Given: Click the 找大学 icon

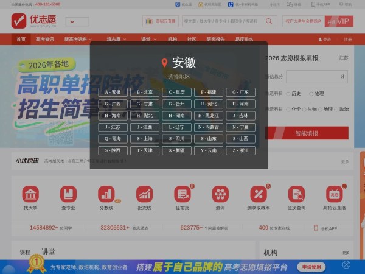Looking at the screenshot, I should [30, 194].
